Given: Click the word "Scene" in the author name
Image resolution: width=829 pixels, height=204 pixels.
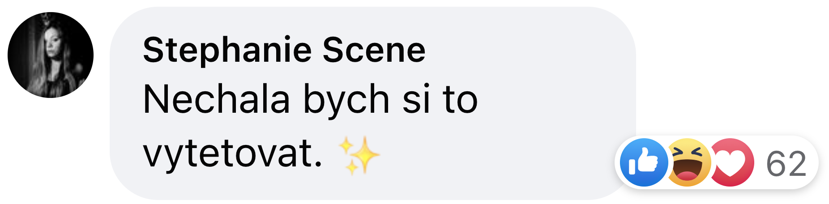Looking at the screenshot, I should click(374, 50).
